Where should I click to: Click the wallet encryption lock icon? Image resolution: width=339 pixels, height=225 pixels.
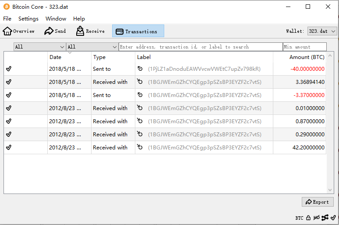point(308,218)
